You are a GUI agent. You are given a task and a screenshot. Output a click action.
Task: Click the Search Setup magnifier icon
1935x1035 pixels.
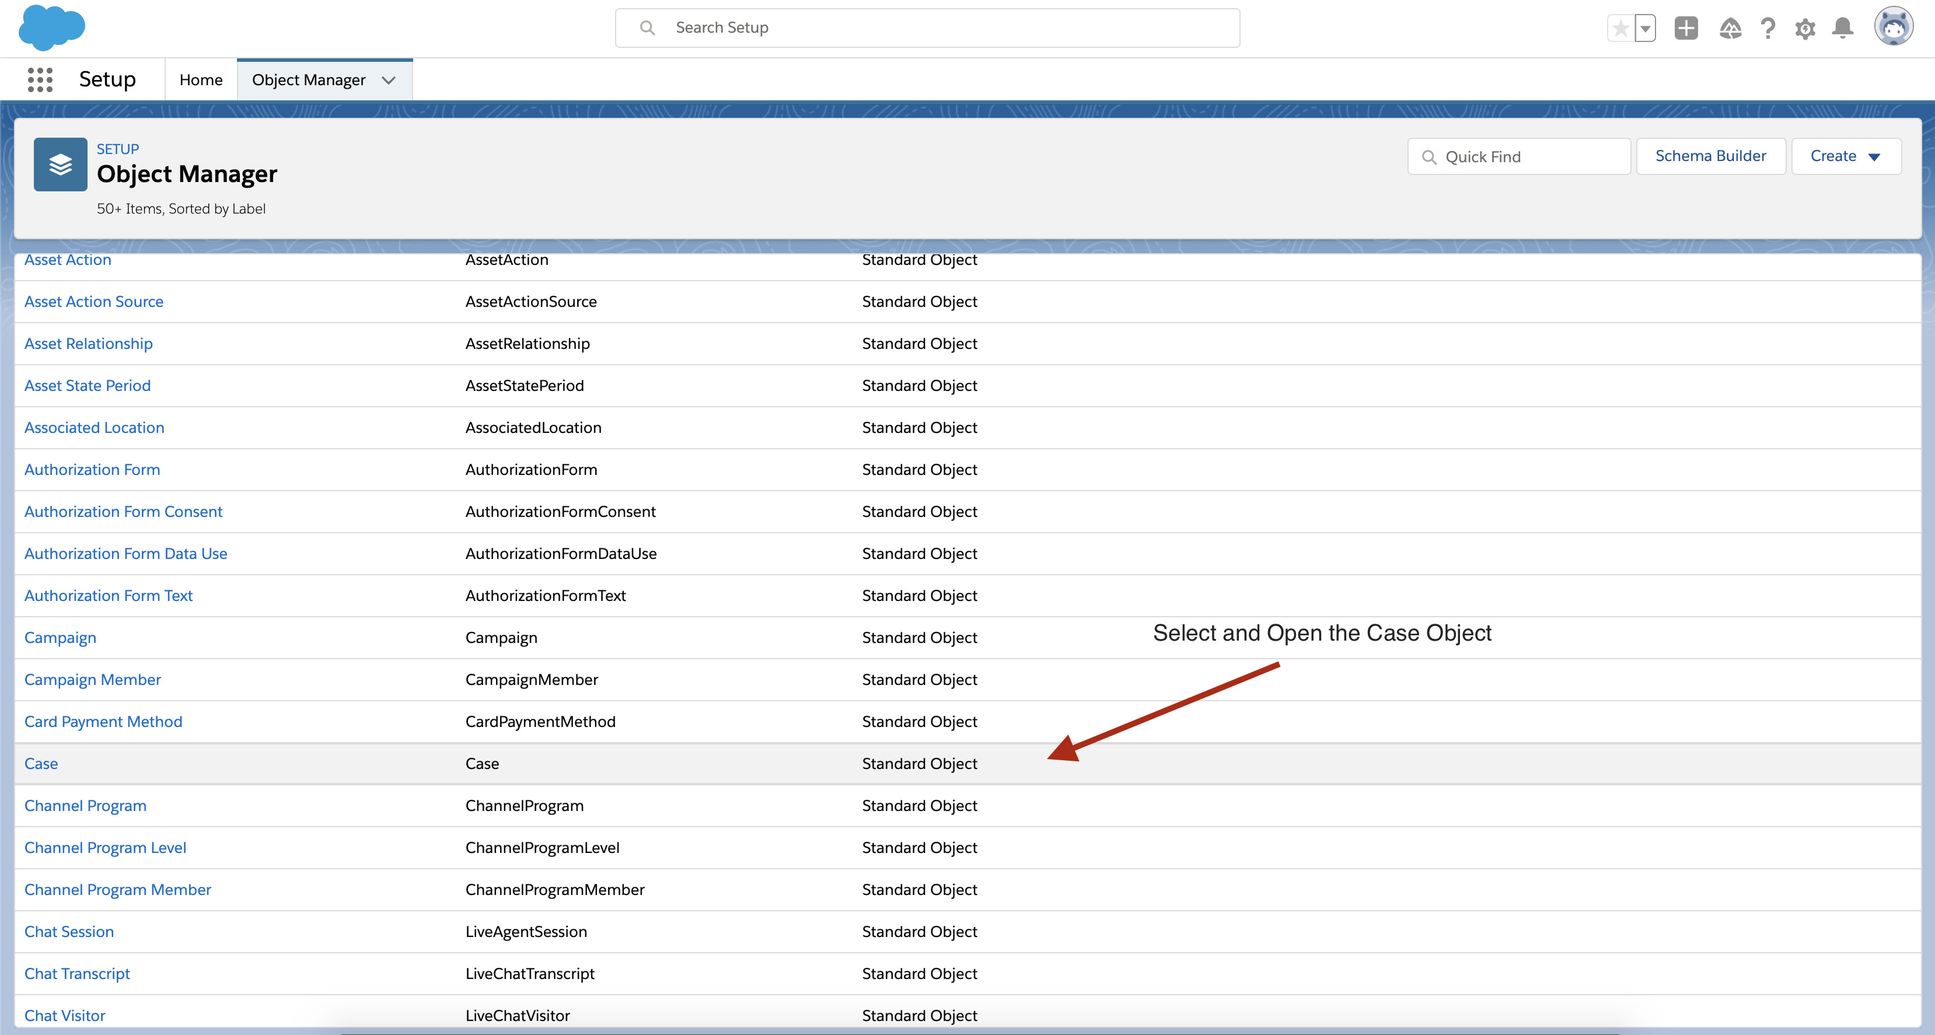point(647,28)
